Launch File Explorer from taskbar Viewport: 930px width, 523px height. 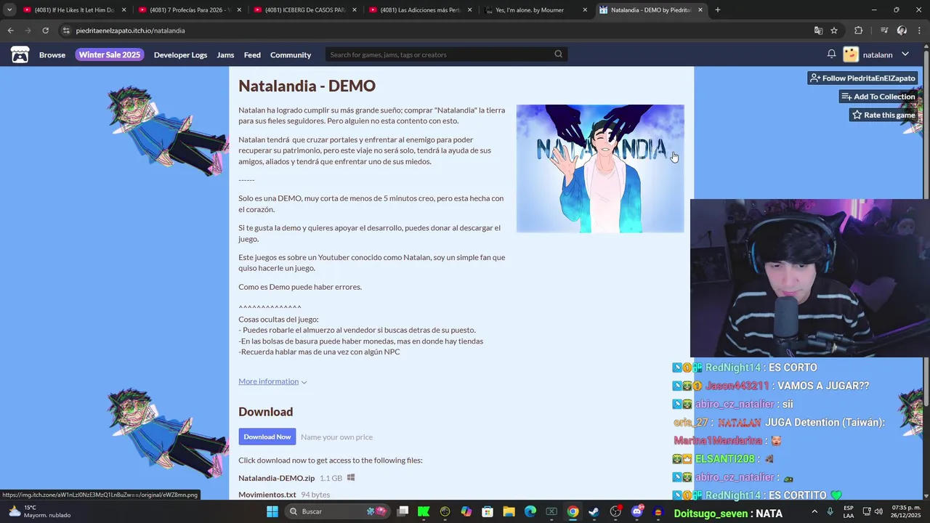pyautogui.click(x=509, y=511)
